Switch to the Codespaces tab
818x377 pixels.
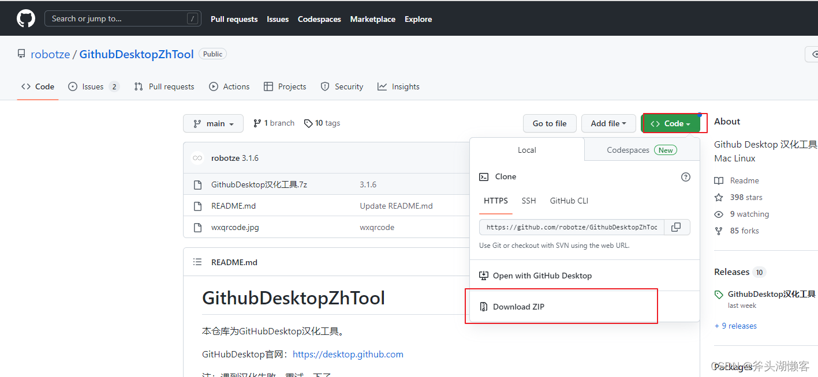click(x=628, y=149)
